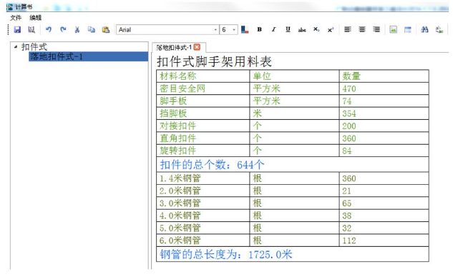Viewport: 453px width, 279px height.
Task: Paste from clipboard icon
Action: click(x=106, y=29)
